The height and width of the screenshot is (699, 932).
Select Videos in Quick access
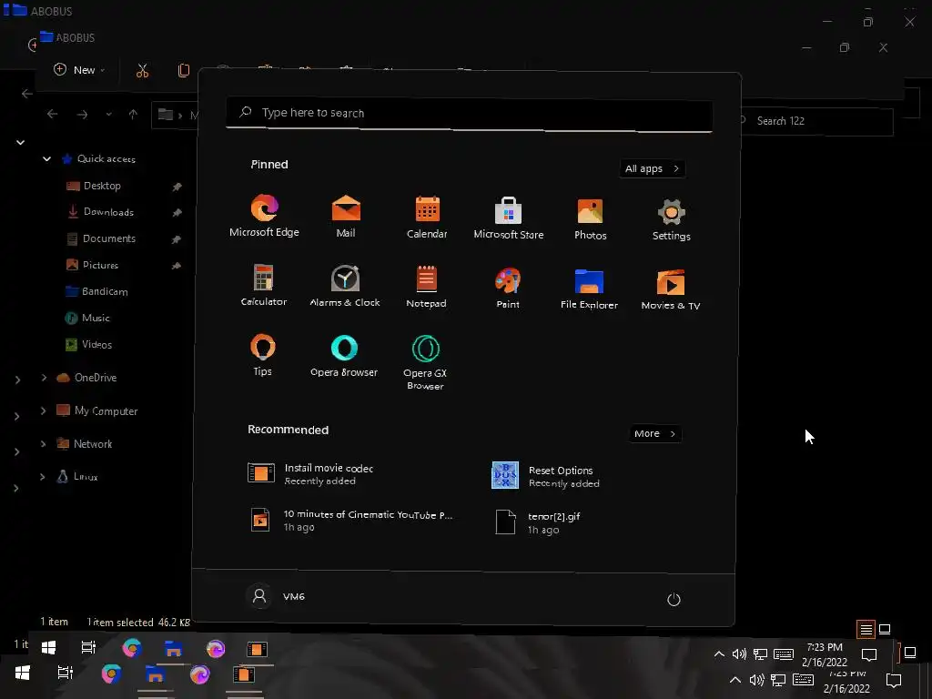(88, 345)
